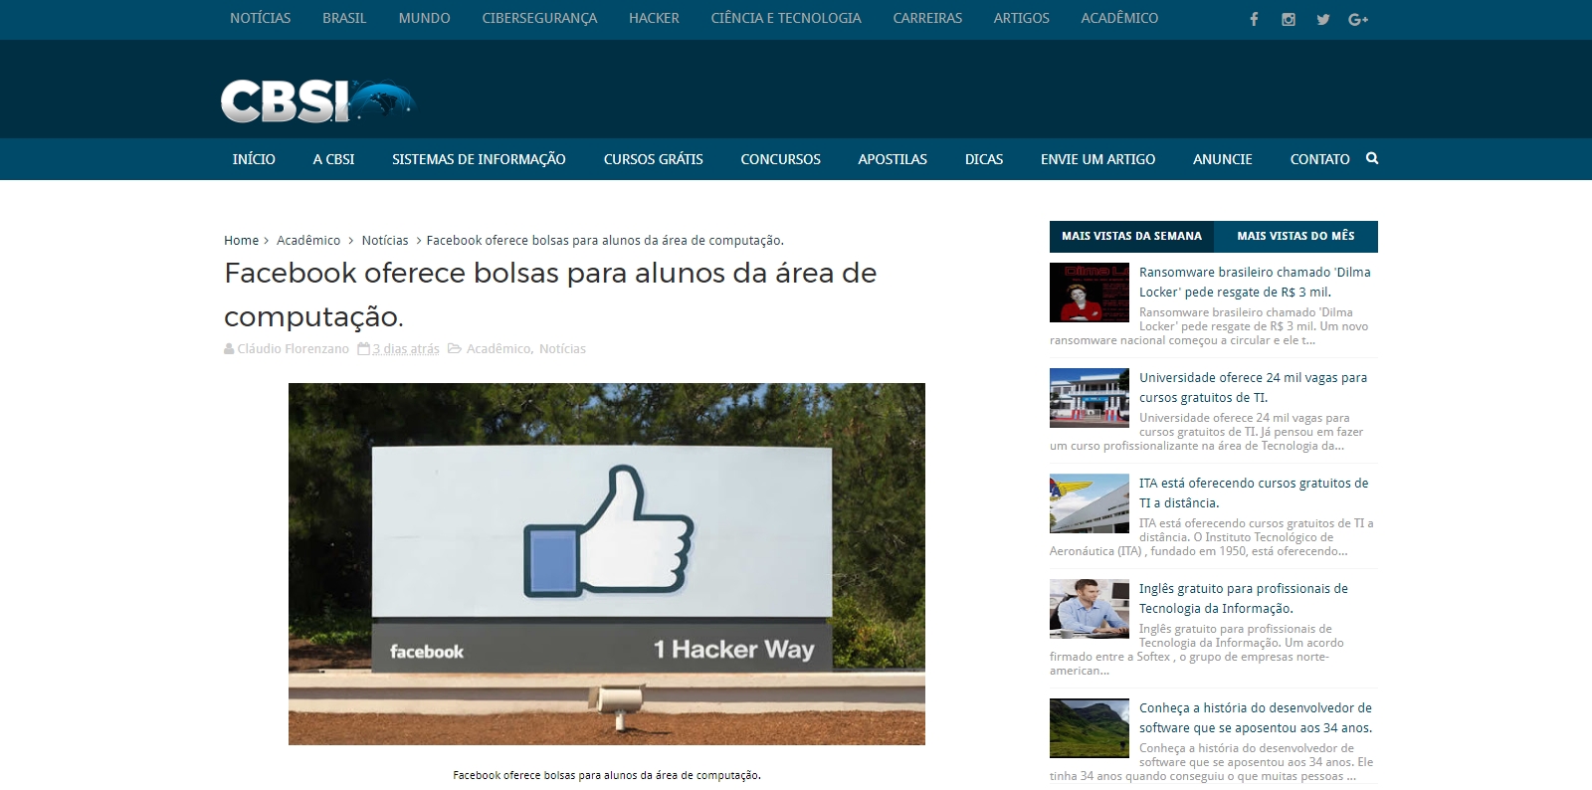Open 'Conheça a história do desenvolvedor' link

click(x=1256, y=717)
